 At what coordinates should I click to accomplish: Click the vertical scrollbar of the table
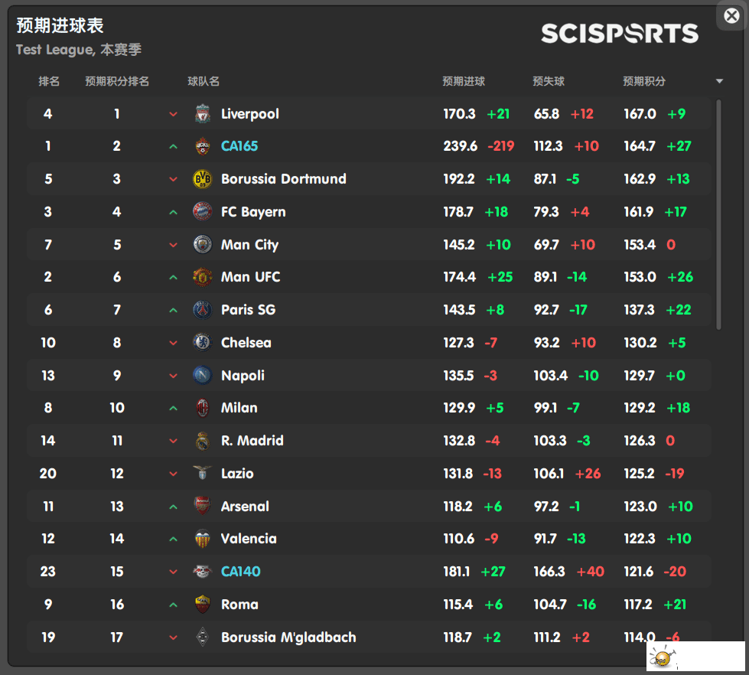pyautogui.click(x=718, y=214)
